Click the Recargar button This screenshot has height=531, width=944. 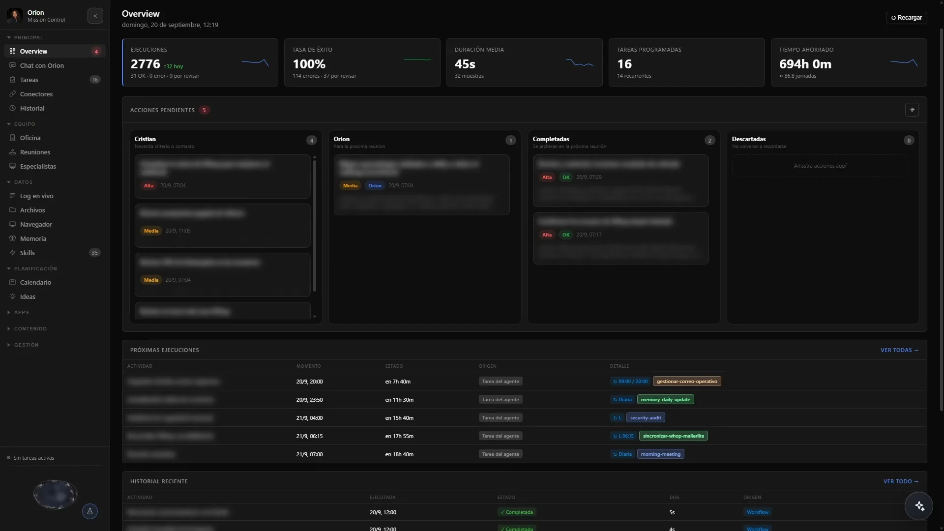point(906,18)
